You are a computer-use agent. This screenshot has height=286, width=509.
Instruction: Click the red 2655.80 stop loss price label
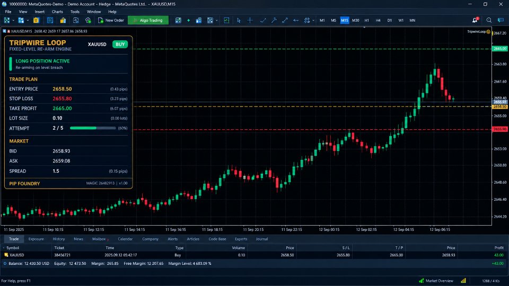(500, 129)
